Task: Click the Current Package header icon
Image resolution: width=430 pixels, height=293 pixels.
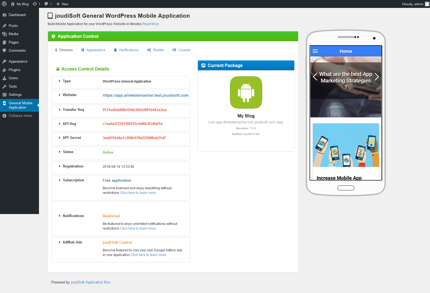Action: tap(203, 65)
